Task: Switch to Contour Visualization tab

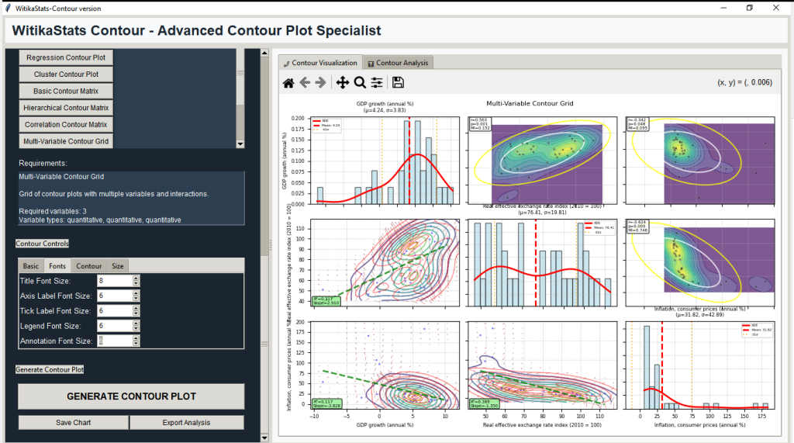Action: [320, 63]
